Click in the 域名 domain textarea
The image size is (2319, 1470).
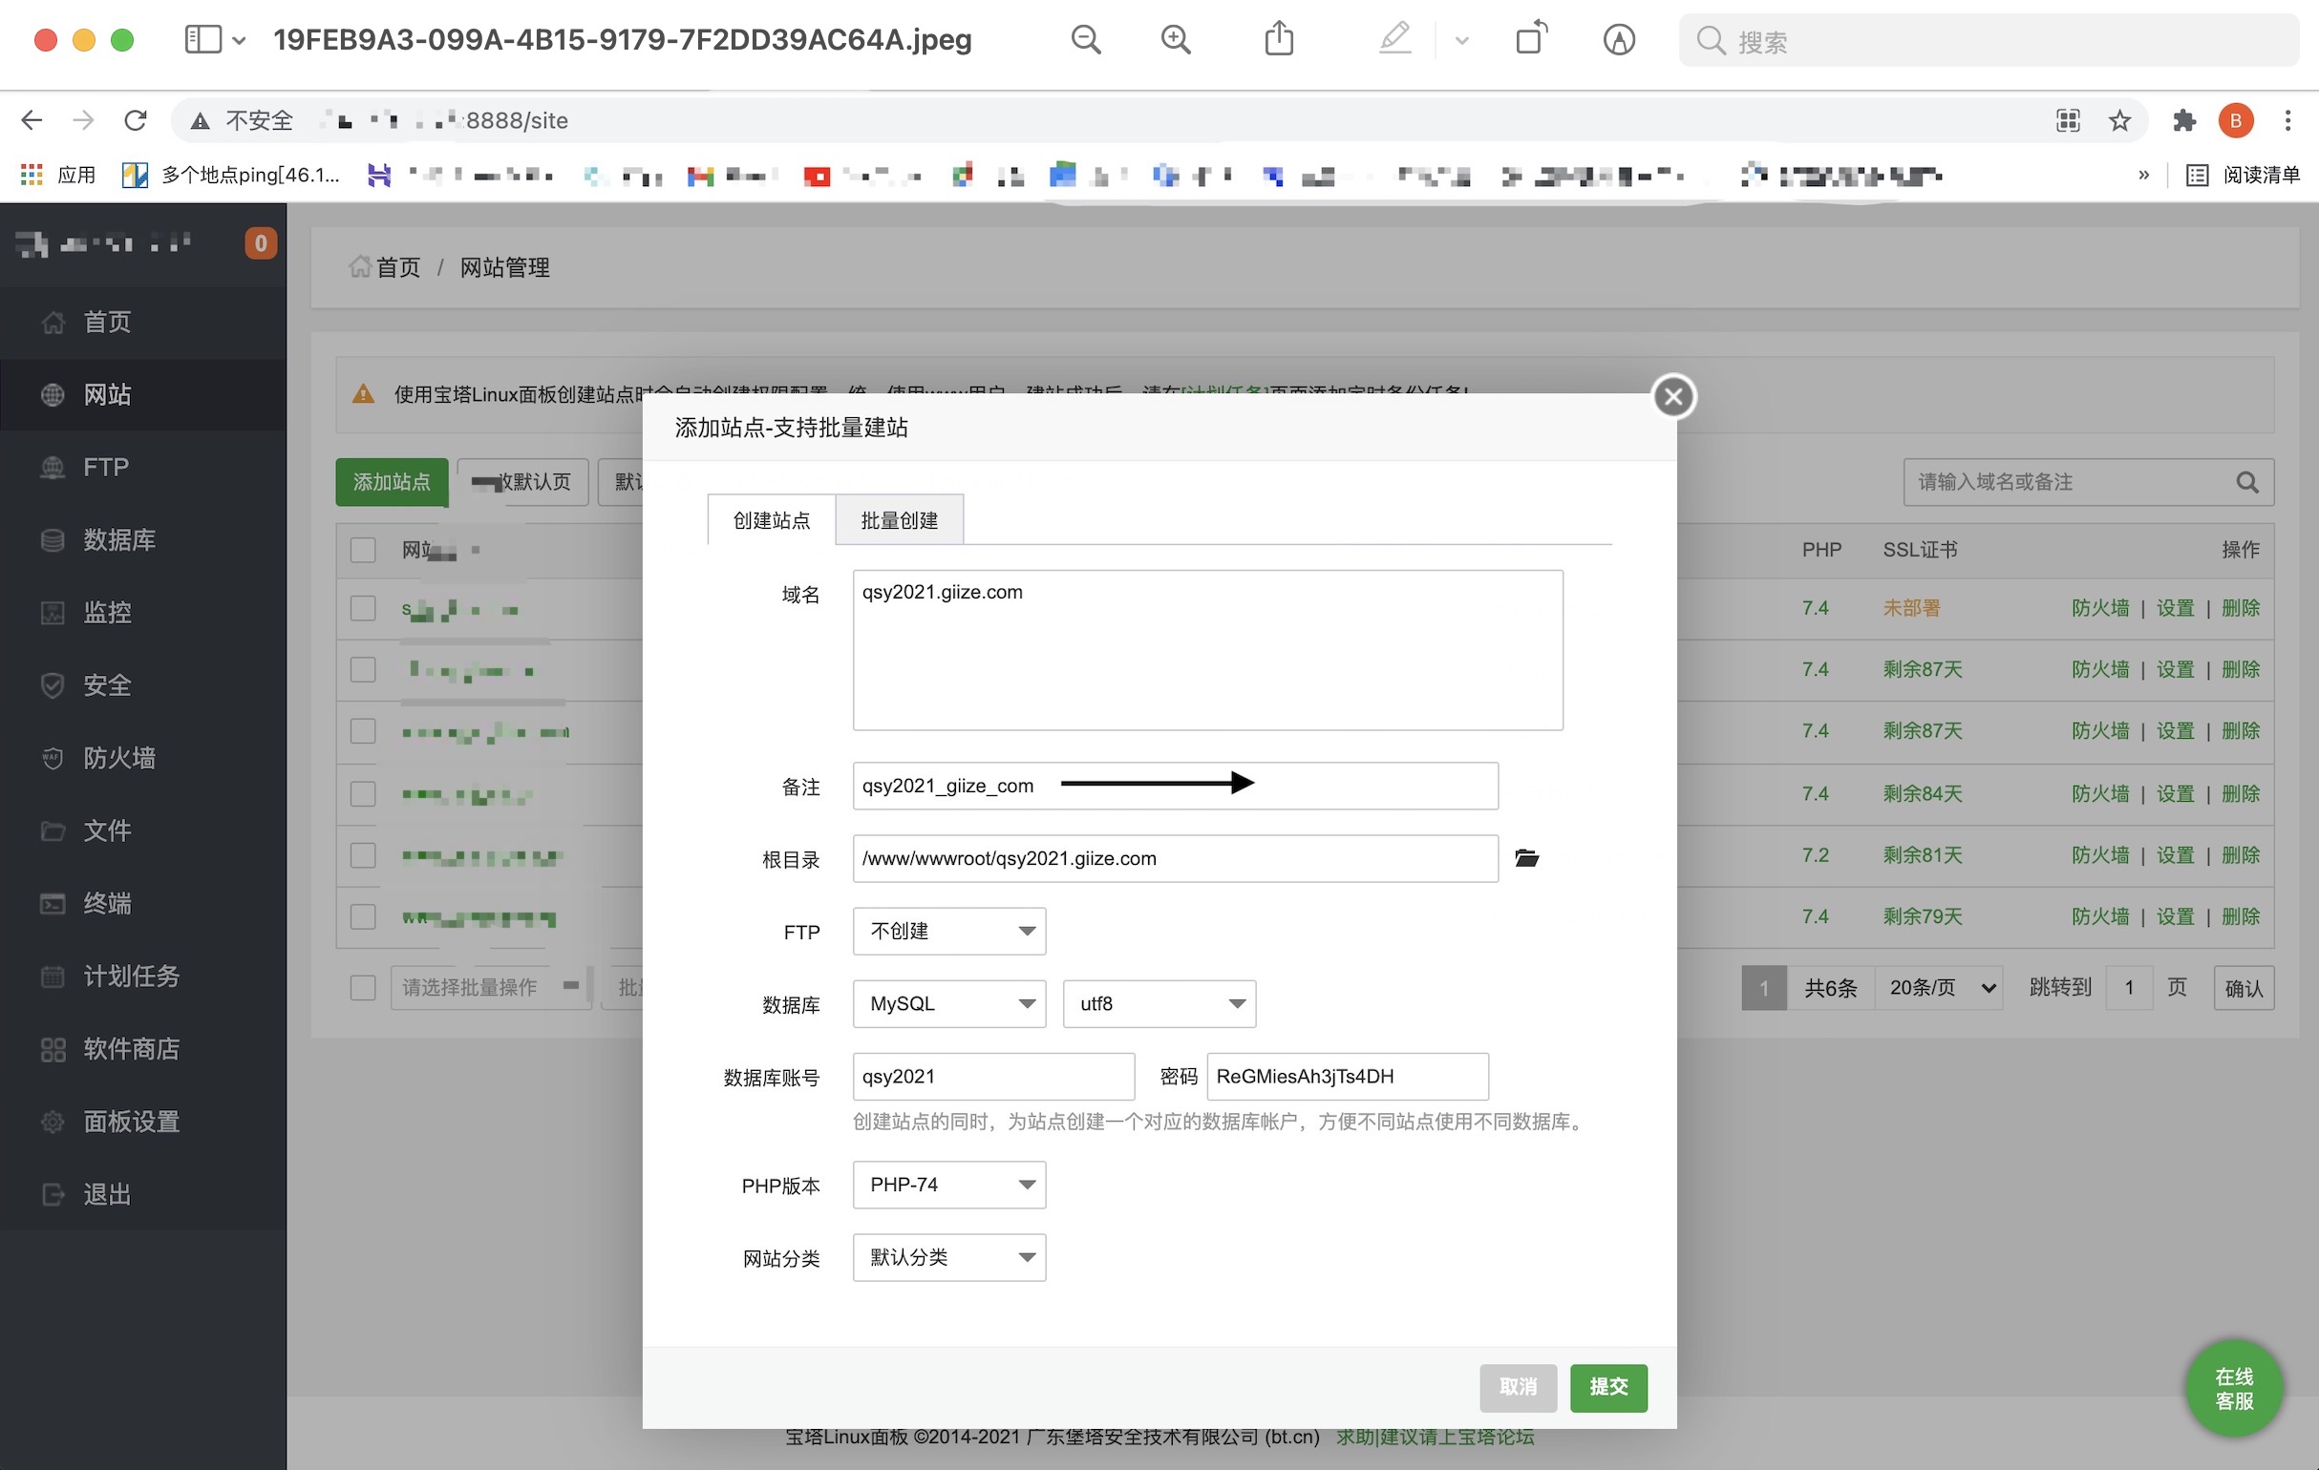click(1207, 650)
